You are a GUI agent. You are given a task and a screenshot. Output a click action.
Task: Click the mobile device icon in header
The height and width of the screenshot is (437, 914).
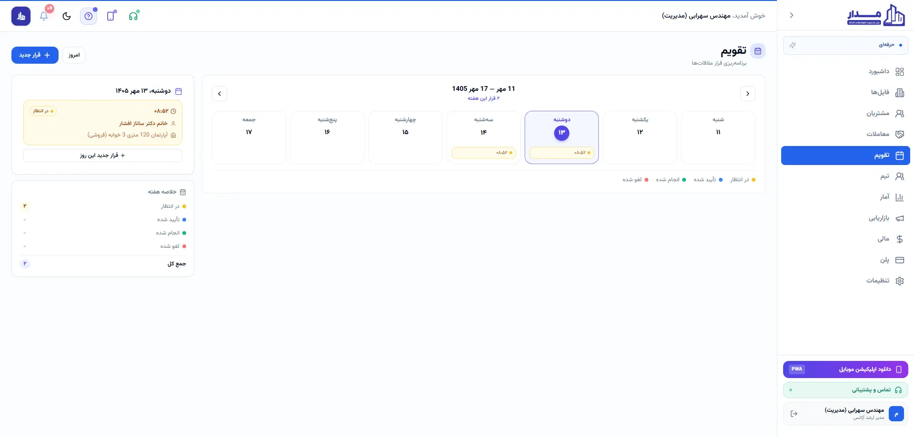tap(111, 16)
